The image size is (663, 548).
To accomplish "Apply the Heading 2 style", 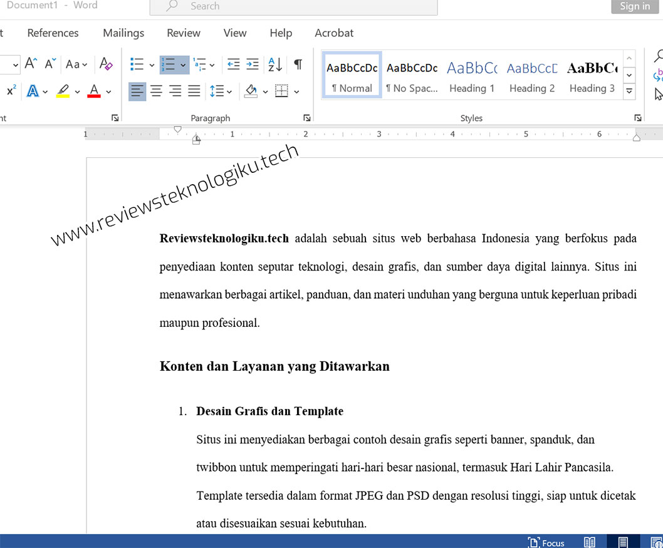I will (532, 75).
